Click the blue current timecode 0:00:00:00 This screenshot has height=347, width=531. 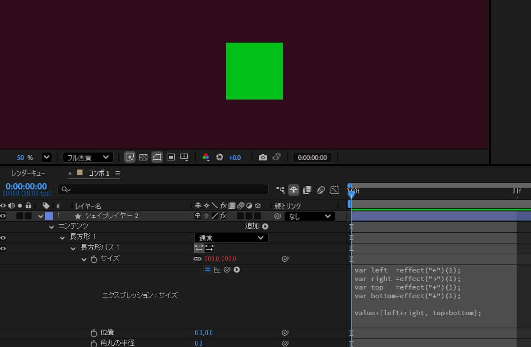click(x=26, y=186)
